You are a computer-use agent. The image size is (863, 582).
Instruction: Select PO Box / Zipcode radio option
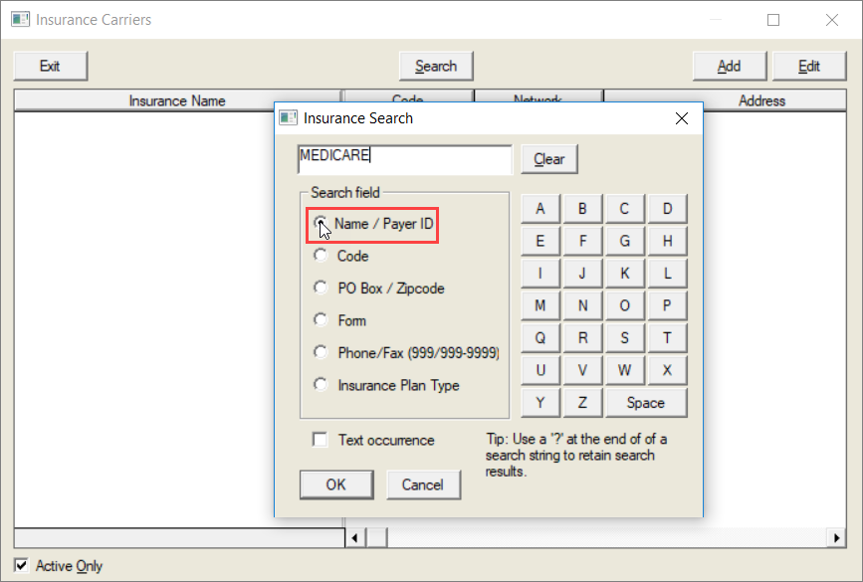tap(321, 289)
